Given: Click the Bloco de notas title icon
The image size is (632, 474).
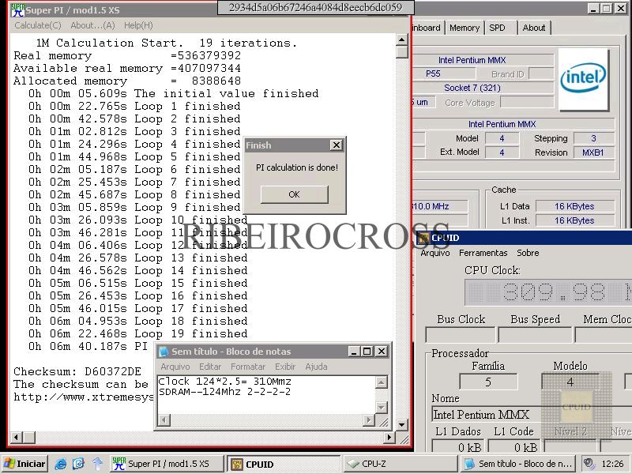Looking at the screenshot, I should 164,352.
